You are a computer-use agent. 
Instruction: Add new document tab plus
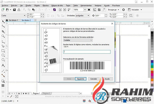(x=35, y=20)
